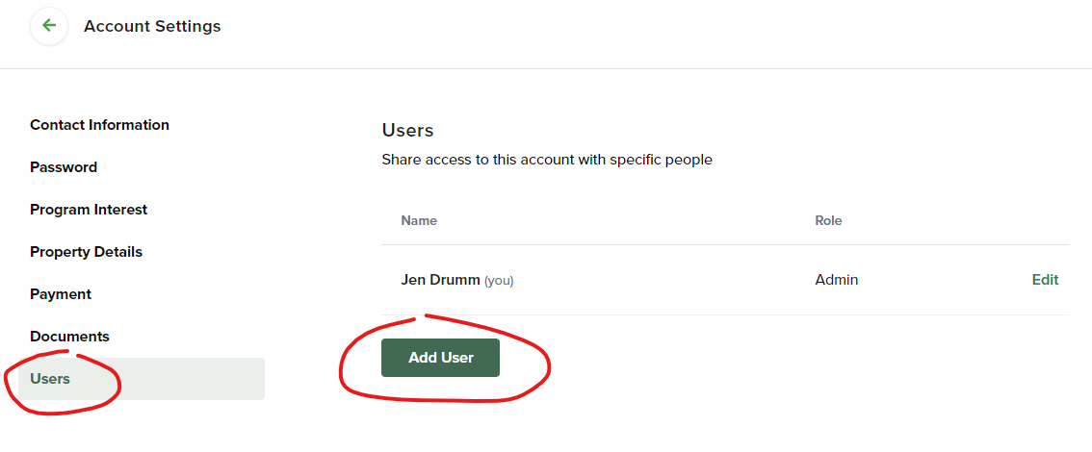Open the Password settings section
Screen dimensions: 1092x452
pyautogui.click(x=64, y=167)
